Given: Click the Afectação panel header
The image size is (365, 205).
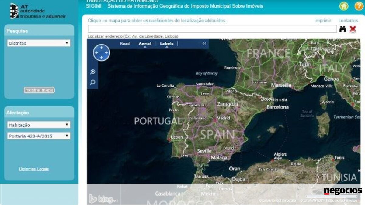Looking at the screenshot, I should [x=39, y=112].
